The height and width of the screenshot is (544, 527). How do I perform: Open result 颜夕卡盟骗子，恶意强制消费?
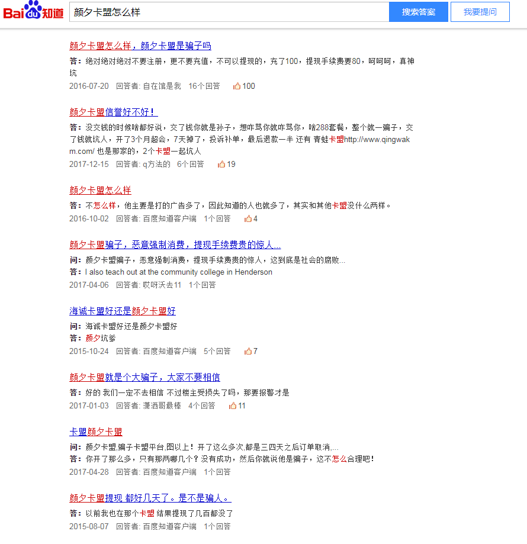coord(175,244)
